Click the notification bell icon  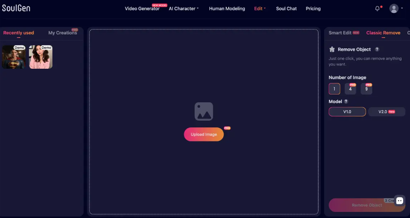(377, 8)
